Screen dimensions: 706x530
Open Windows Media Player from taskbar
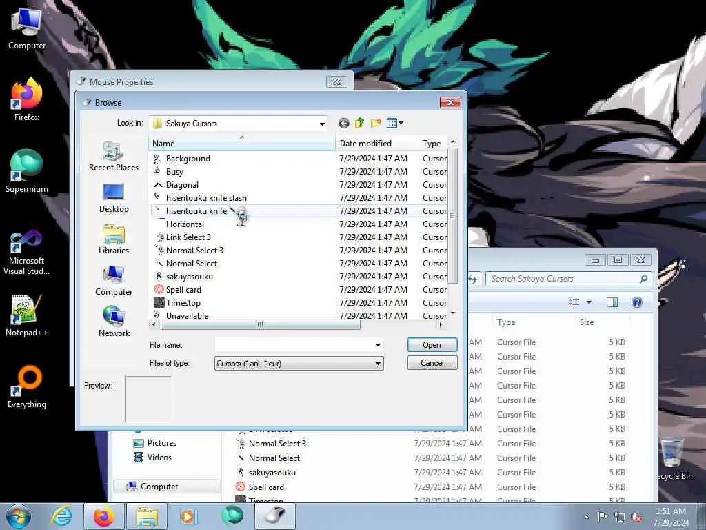coord(188,516)
